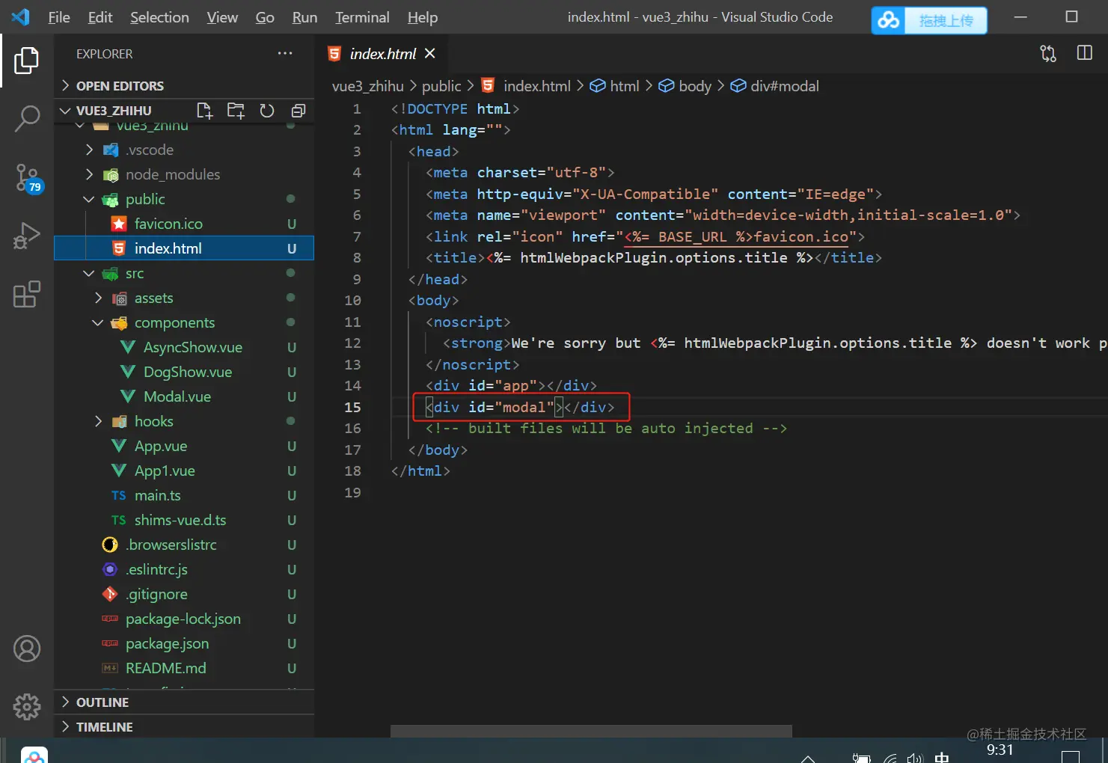Open shims-vue.d.ts file

184,520
